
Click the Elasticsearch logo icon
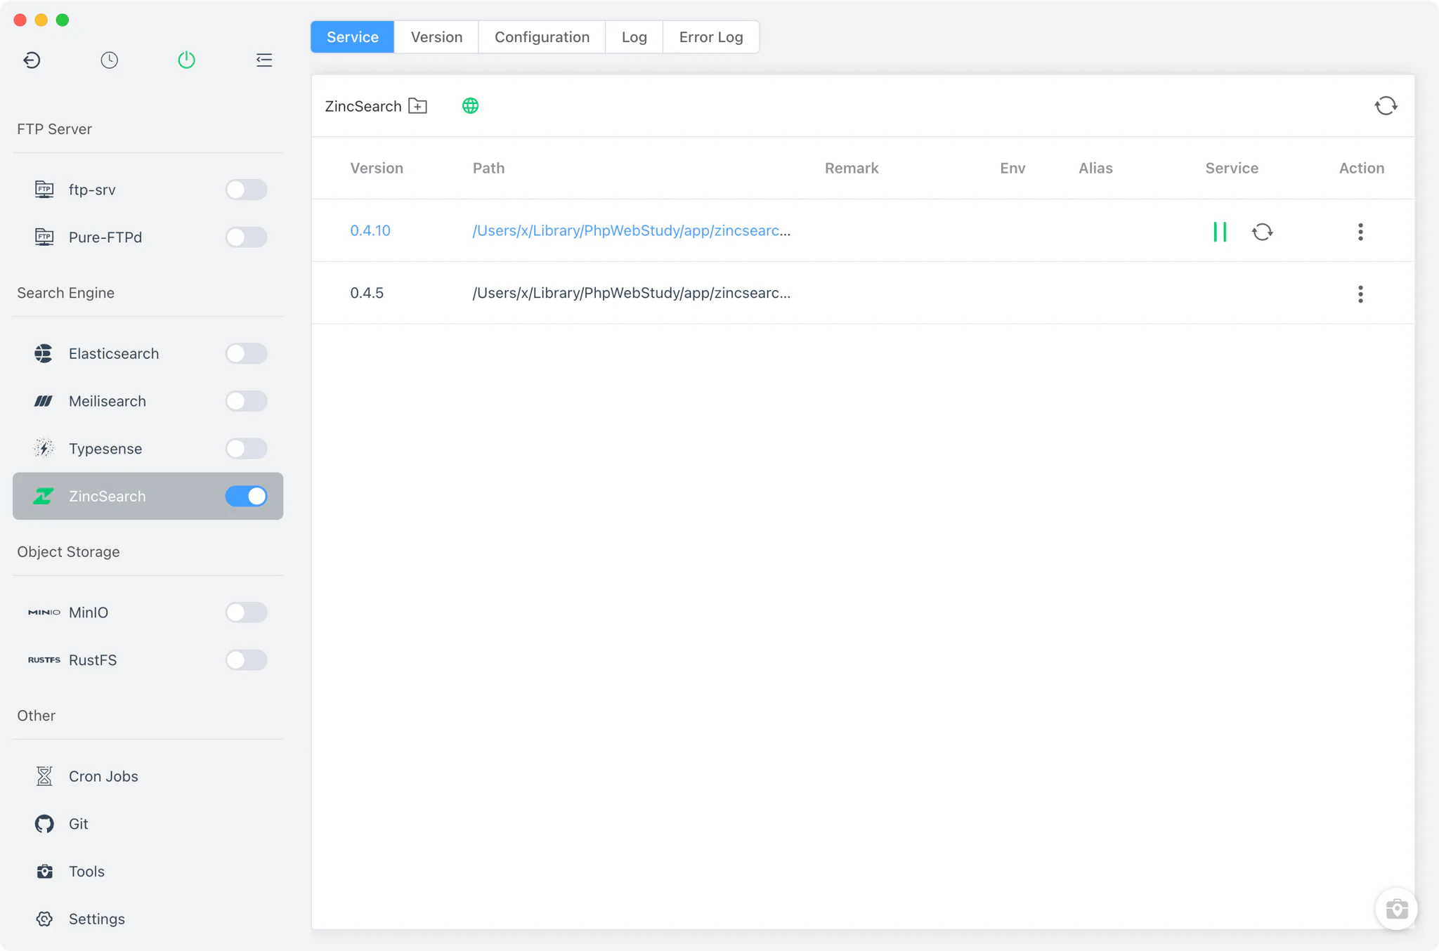coord(44,353)
